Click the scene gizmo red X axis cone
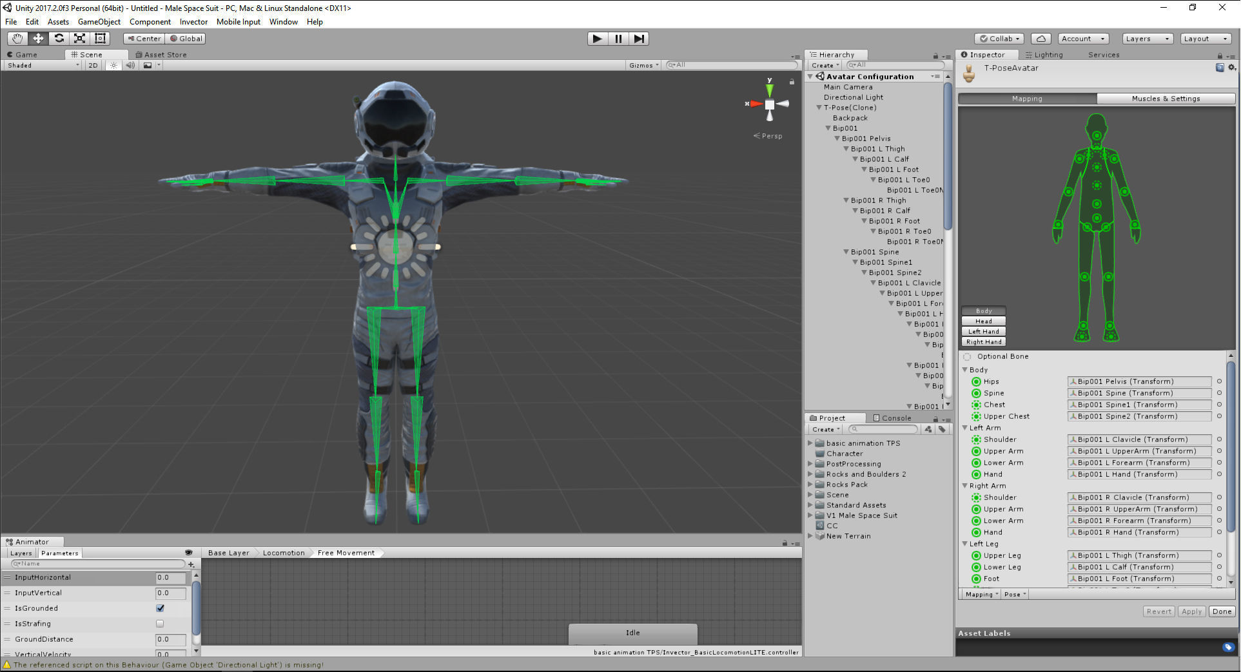 [755, 104]
